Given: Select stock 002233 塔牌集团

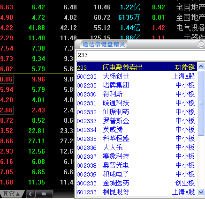Looking at the screenshot, I should [x=137, y=85].
